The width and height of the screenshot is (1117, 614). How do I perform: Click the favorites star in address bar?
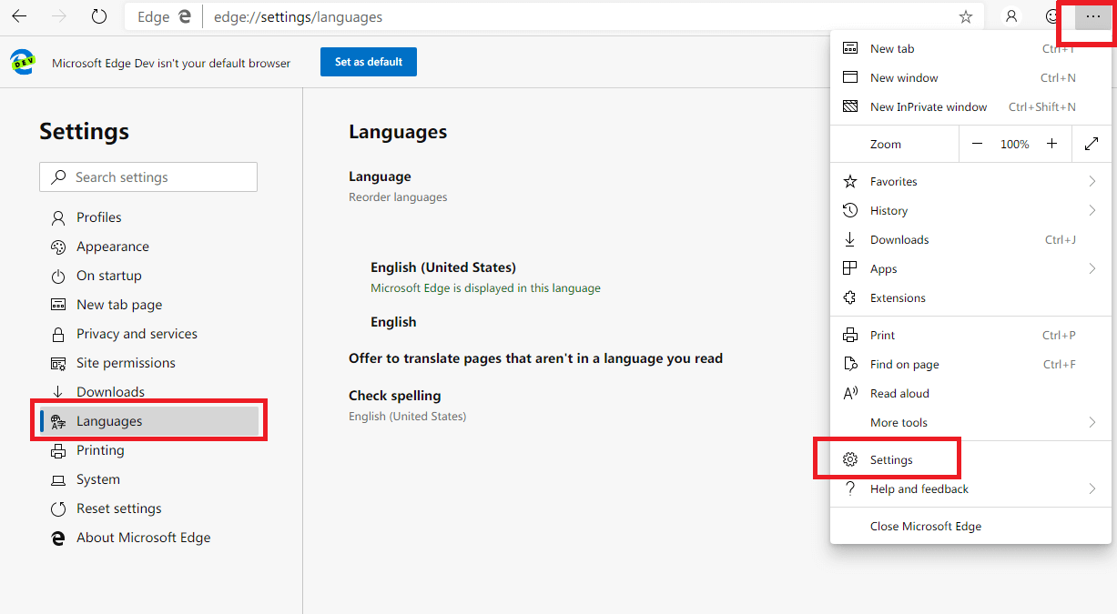966,16
